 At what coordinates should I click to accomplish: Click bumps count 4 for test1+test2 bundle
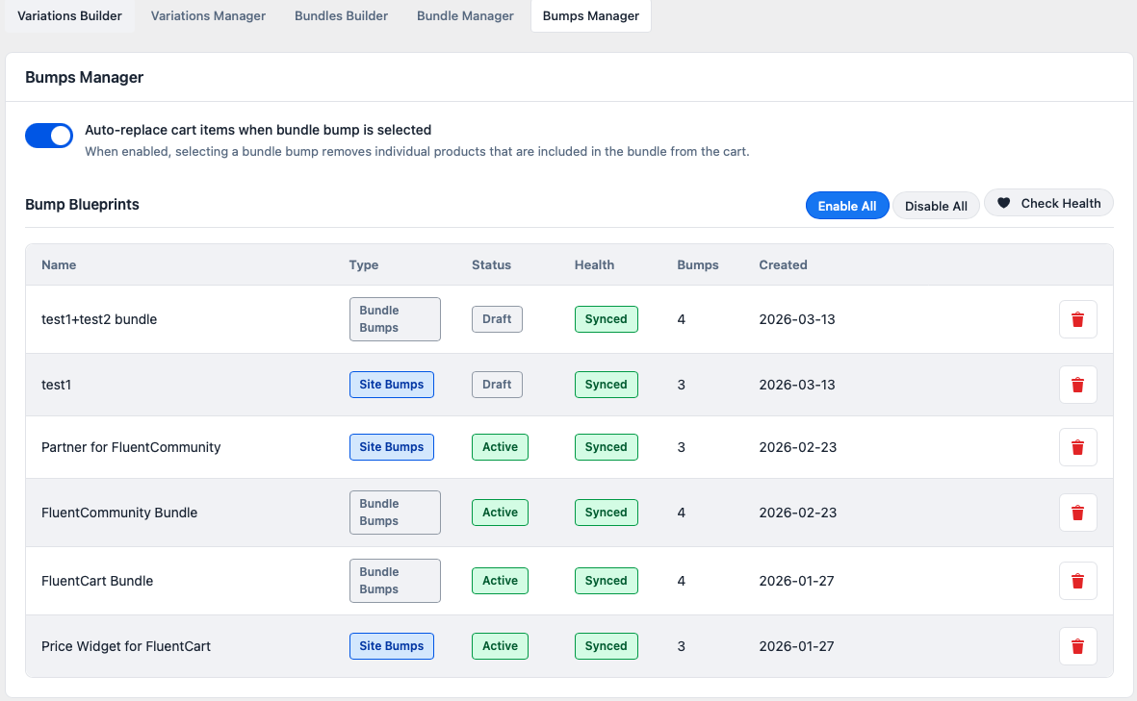tap(681, 319)
